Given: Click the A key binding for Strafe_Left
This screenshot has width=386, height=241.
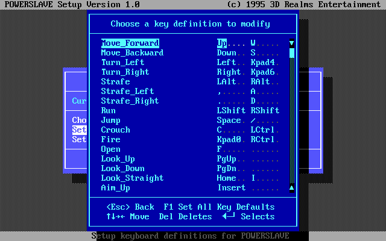Looking at the screenshot, I should [253, 91].
